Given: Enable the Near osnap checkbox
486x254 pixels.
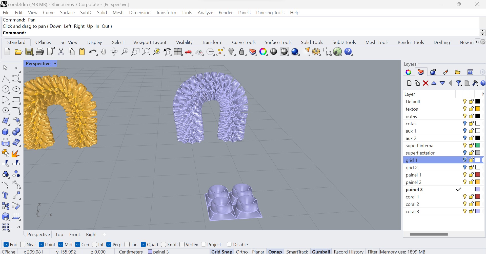Looking at the screenshot, I should tap(23, 244).
